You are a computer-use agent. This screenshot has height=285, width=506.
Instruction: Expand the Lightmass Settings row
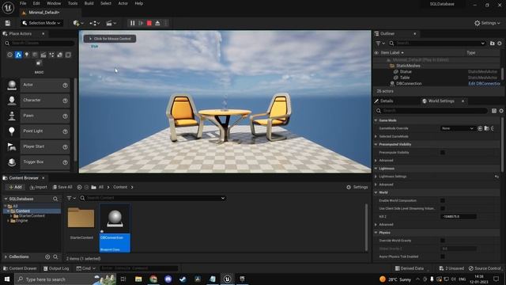pyautogui.click(x=376, y=177)
